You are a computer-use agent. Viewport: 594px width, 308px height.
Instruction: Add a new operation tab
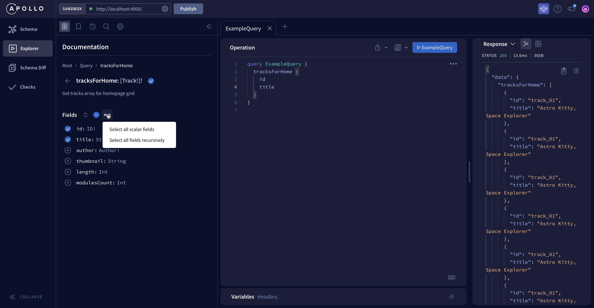285,27
